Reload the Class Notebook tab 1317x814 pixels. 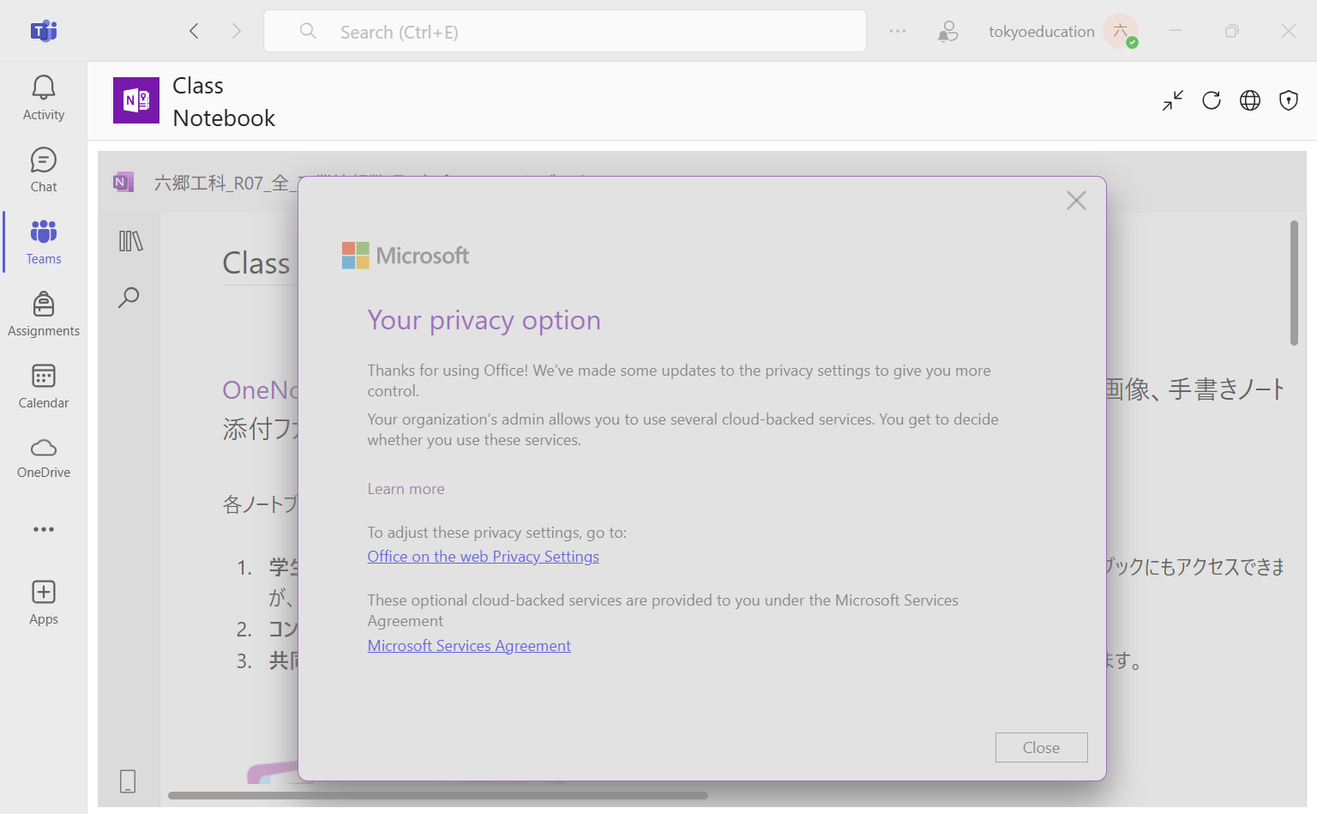click(x=1212, y=100)
